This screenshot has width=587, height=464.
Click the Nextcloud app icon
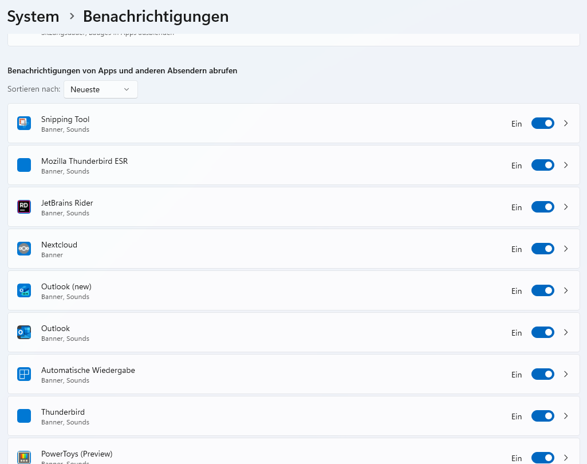point(24,249)
